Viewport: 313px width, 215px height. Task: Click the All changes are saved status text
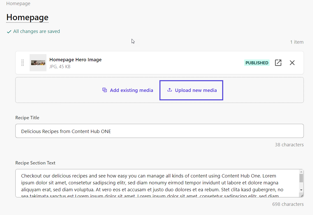tap(36, 31)
